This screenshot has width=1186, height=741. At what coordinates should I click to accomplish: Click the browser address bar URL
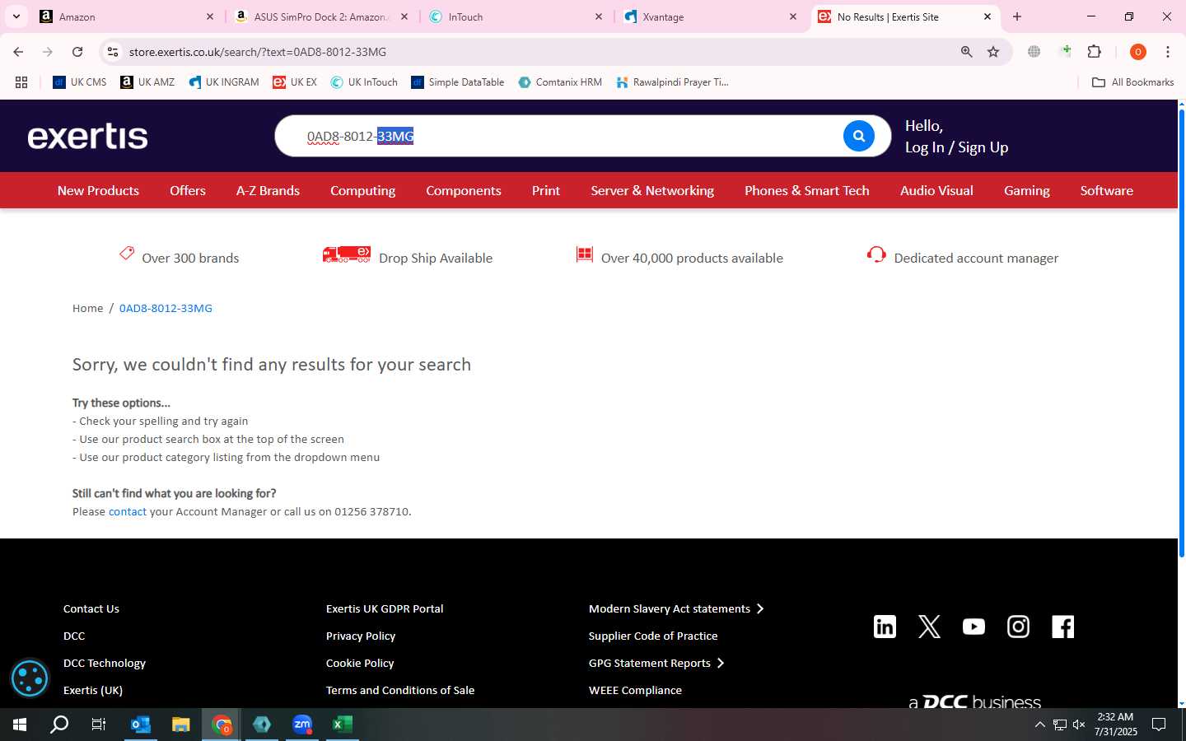point(257,52)
